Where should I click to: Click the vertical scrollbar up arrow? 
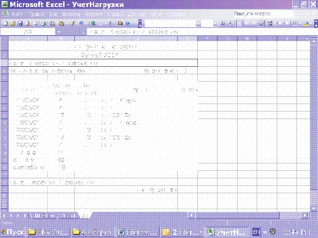(314, 42)
